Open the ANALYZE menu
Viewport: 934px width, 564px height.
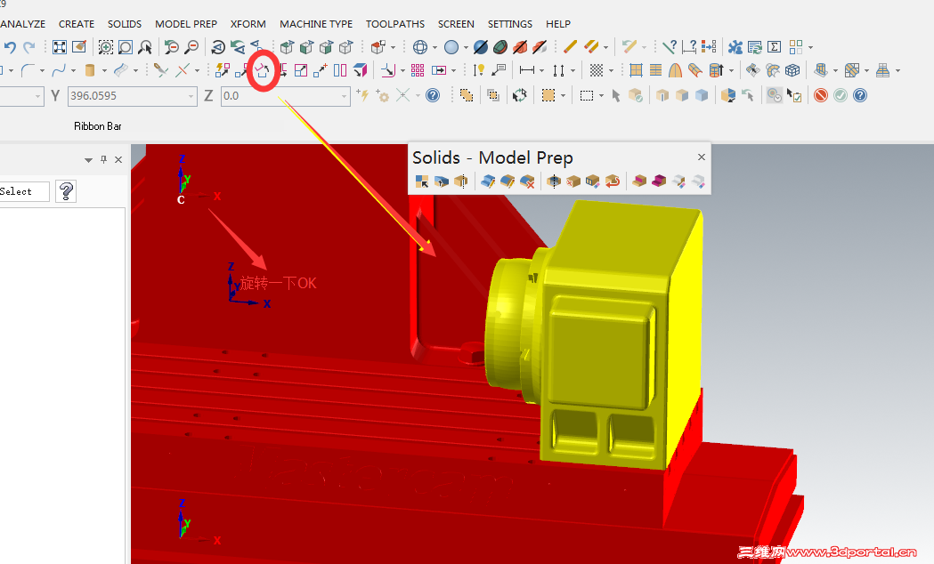click(22, 24)
